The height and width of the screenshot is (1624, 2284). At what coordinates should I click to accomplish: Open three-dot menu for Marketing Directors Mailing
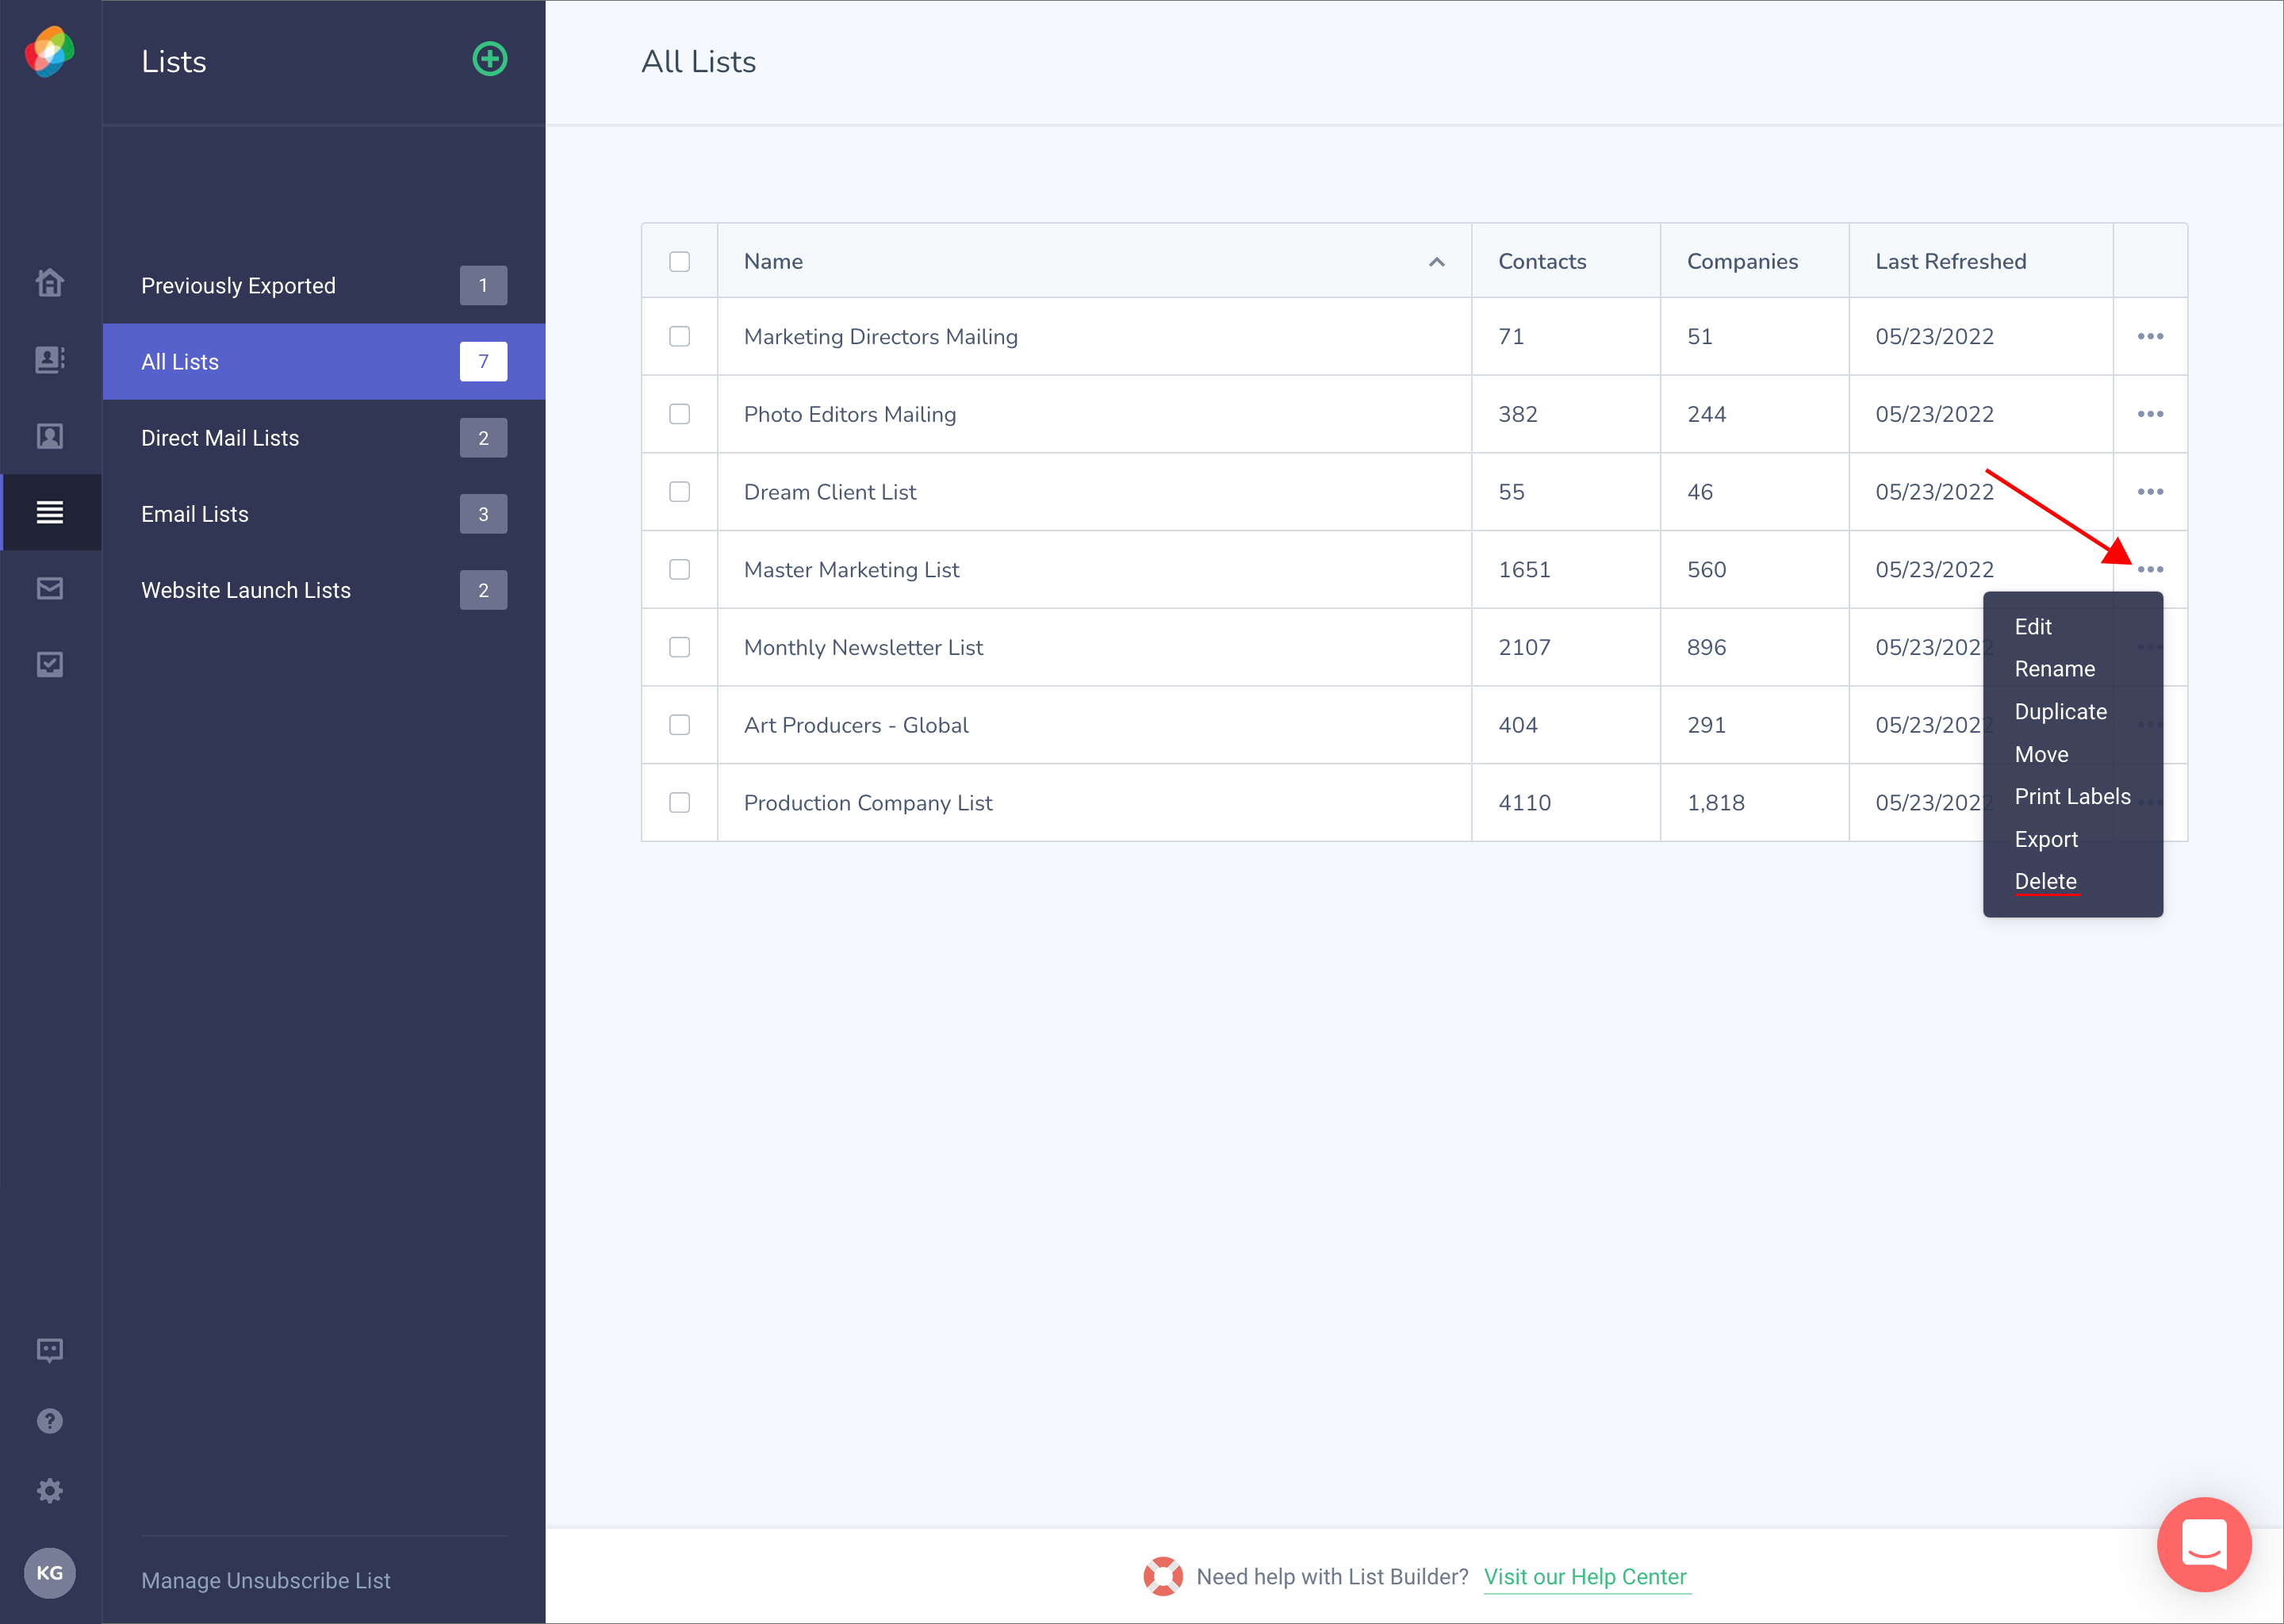(2150, 337)
